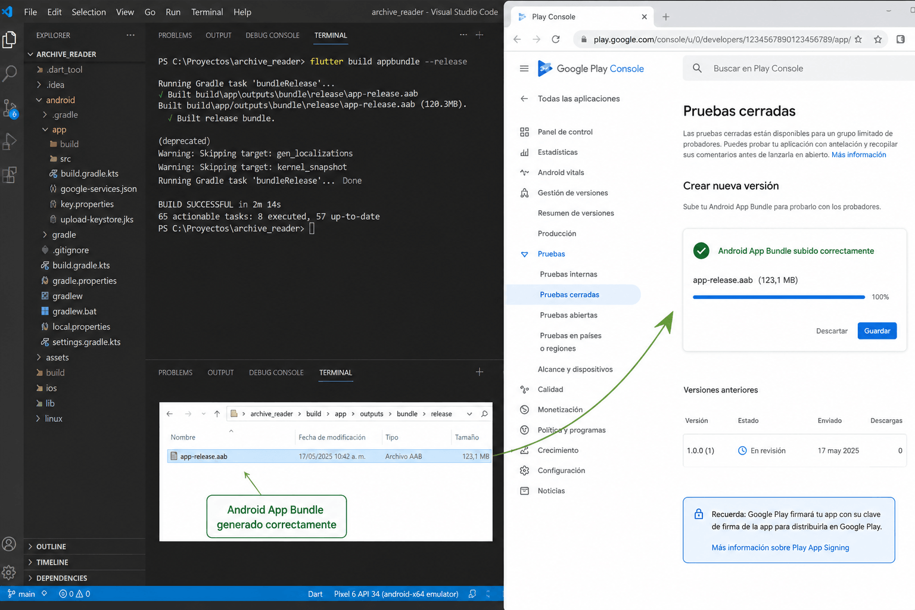Viewport: 915px width, 610px height.
Task: Sort file list by Nombre column
Action: (183, 437)
